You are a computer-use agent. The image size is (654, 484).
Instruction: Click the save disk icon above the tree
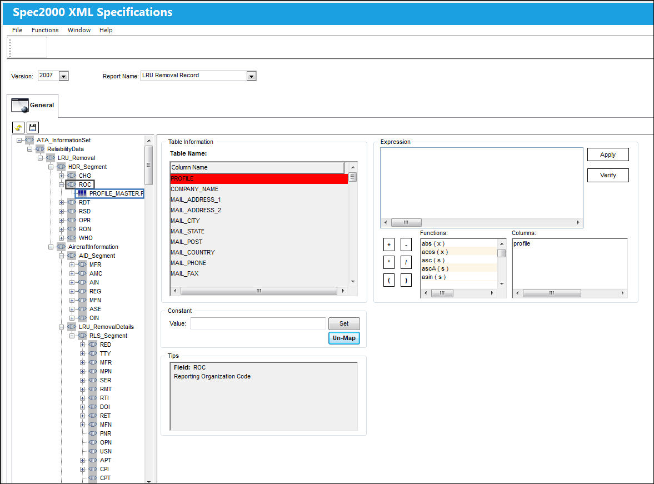click(33, 128)
